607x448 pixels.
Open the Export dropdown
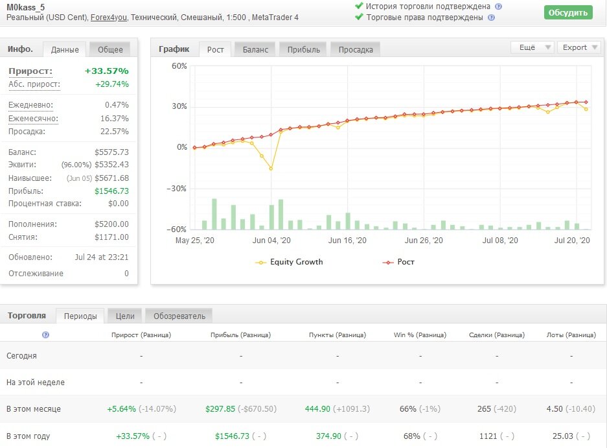coord(579,47)
